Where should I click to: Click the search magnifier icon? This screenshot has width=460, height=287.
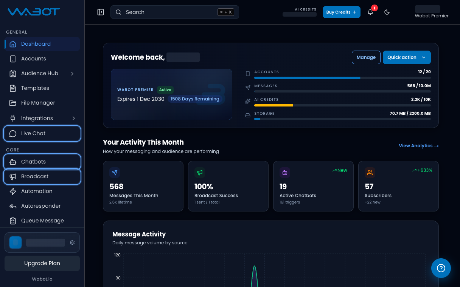[x=118, y=12]
